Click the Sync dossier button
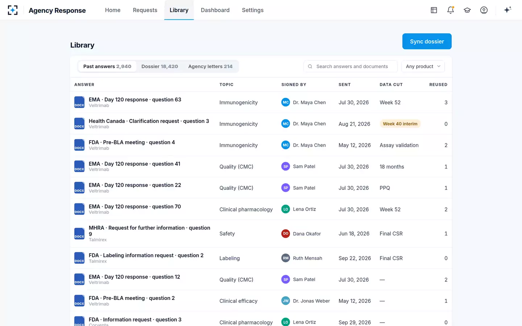 tap(427, 41)
